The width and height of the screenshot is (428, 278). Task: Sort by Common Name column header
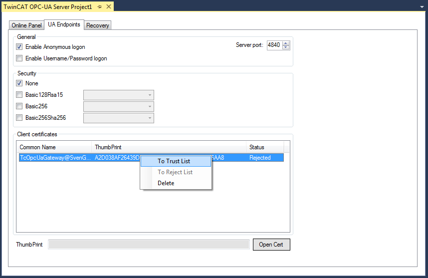54,147
